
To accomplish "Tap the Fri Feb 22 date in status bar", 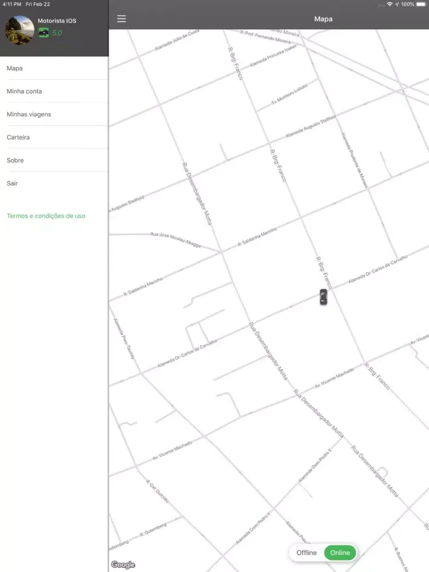I will coord(38,4).
